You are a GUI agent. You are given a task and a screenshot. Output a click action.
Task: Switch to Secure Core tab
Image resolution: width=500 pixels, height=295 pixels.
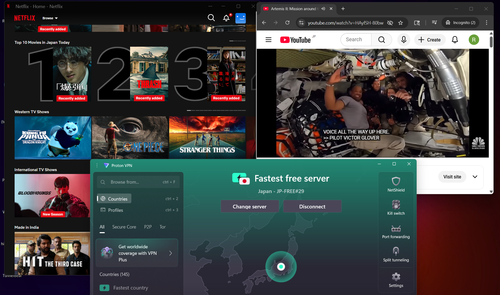[124, 227]
